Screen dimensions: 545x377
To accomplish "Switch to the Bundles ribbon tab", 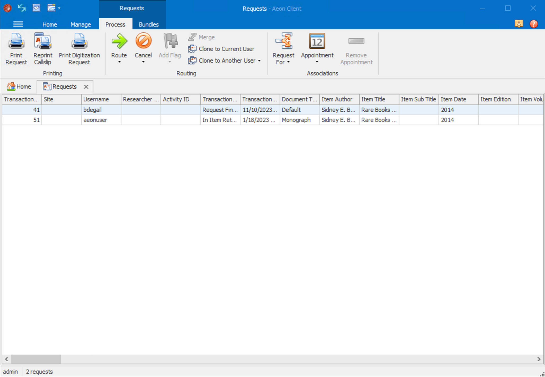I will point(149,24).
